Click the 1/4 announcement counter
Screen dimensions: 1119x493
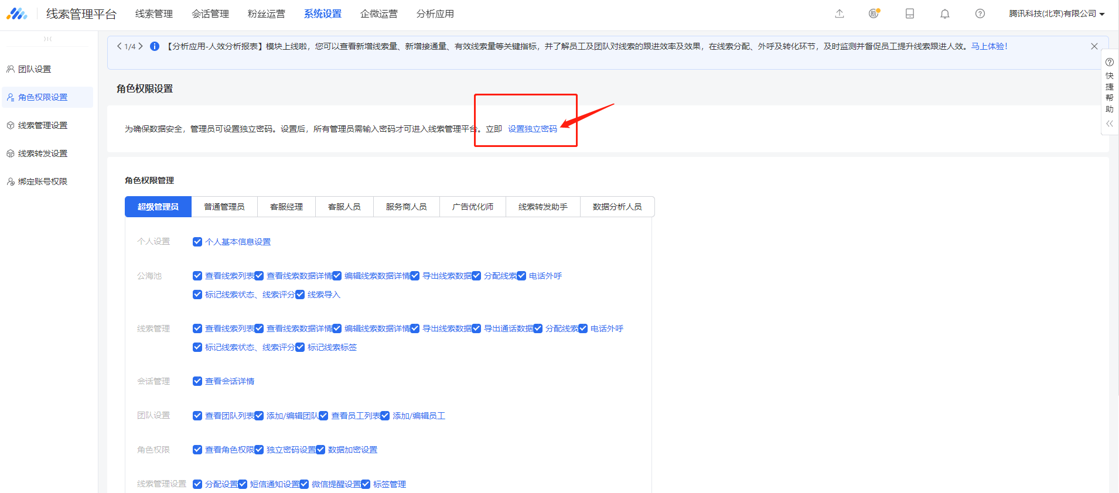pyautogui.click(x=130, y=46)
